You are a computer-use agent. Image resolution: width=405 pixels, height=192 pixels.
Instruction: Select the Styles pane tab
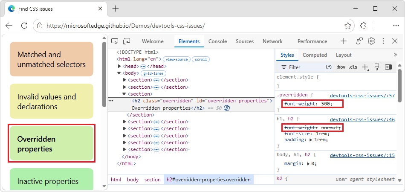tap(287, 55)
